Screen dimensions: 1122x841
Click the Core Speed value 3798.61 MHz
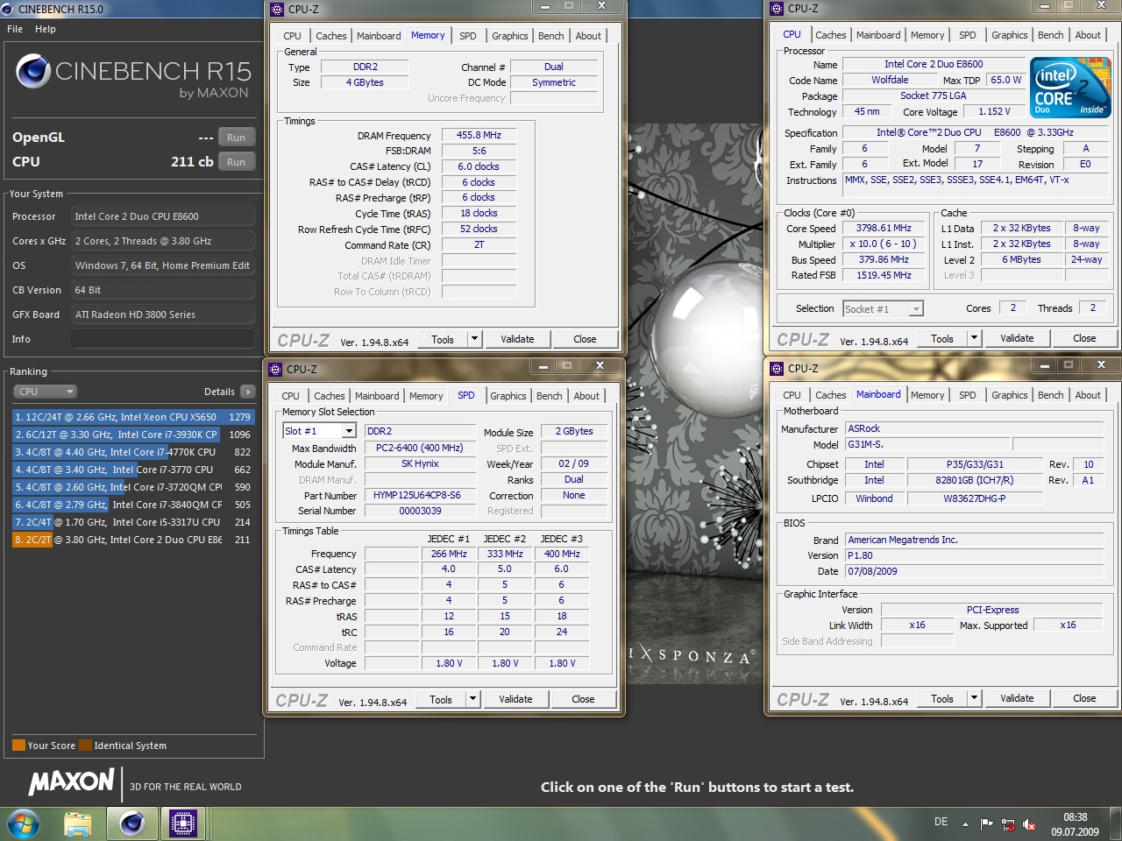pyautogui.click(x=884, y=228)
